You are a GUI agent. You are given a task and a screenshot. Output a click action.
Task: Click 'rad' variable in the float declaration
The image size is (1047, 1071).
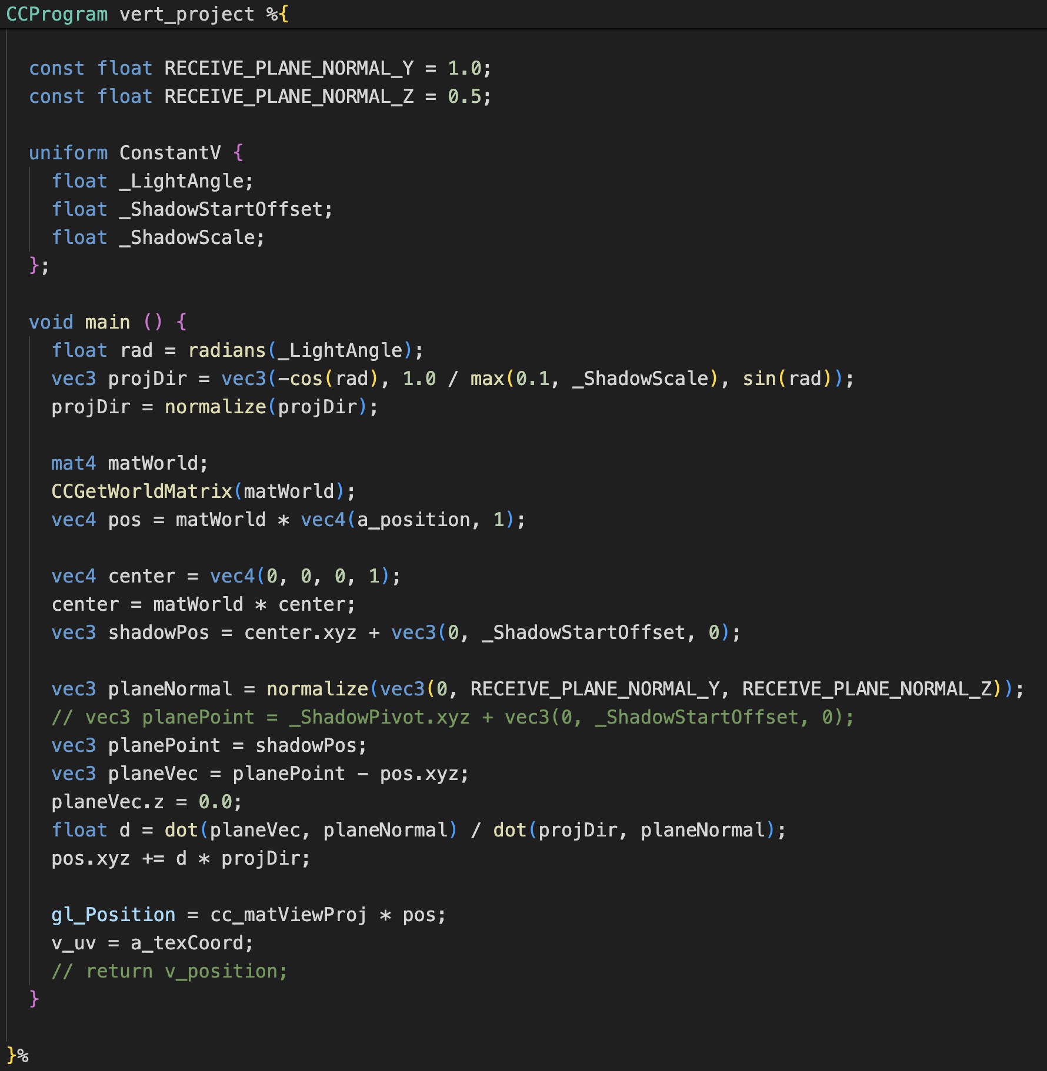click(x=136, y=350)
